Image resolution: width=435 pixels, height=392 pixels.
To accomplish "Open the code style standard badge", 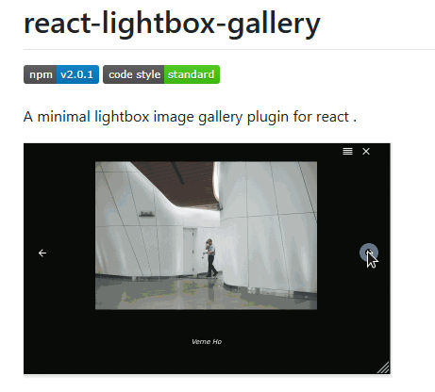I will tap(161, 74).
